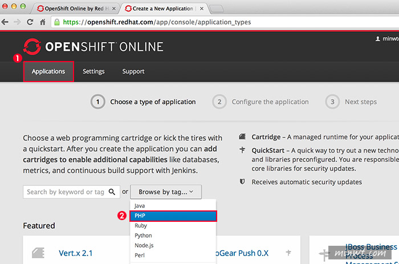Viewport: 399px width, 264px height.
Task: Click step 2 Configure the application
Action: [x=260, y=102]
